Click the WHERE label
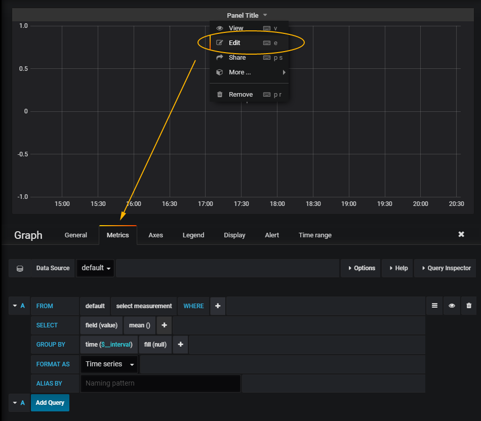 (193, 306)
